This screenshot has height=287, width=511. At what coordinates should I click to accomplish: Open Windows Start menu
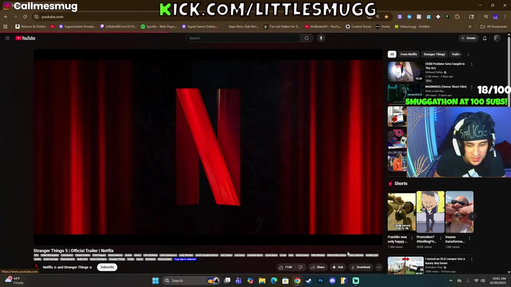pos(155,281)
